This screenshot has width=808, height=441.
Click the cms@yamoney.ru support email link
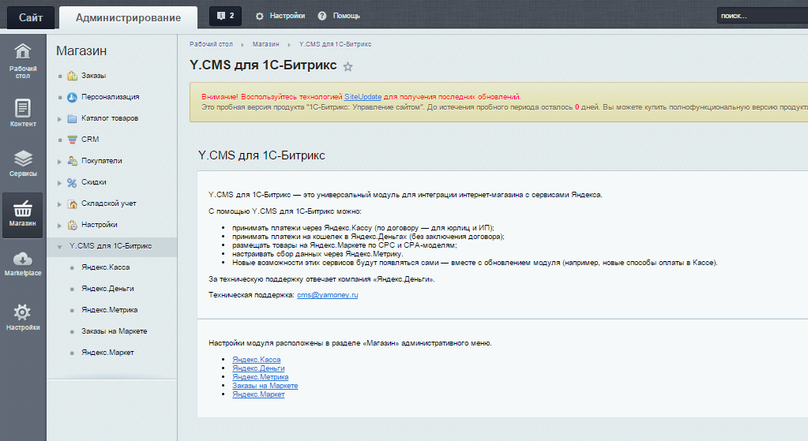coord(327,294)
